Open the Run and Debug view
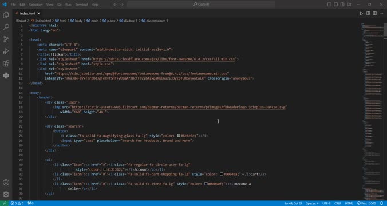The height and width of the screenshot is (206, 387). (6, 51)
